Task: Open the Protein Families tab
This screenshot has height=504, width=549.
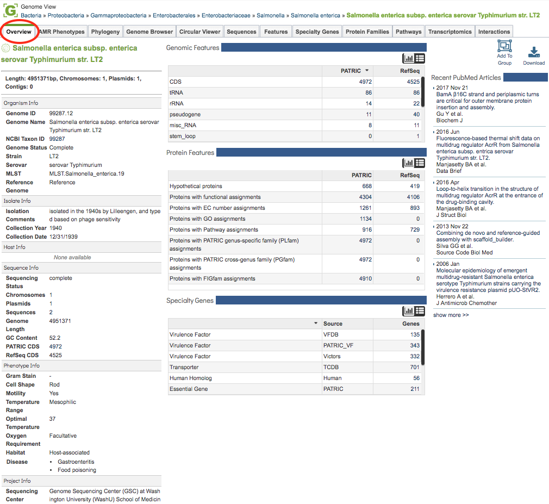Action: pyautogui.click(x=367, y=32)
